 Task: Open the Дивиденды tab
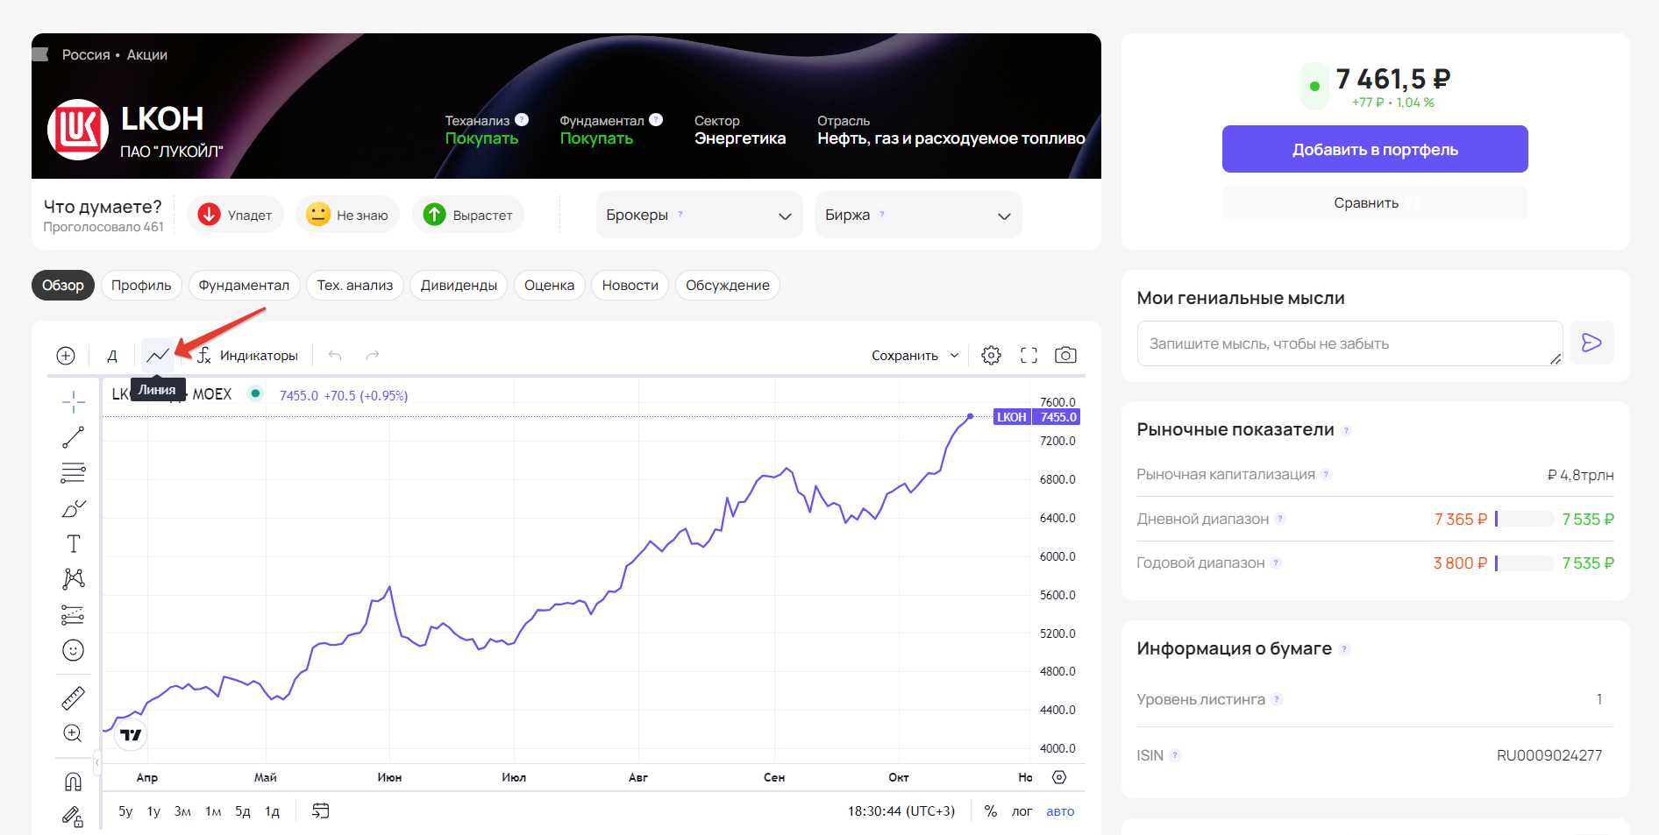[459, 286]
